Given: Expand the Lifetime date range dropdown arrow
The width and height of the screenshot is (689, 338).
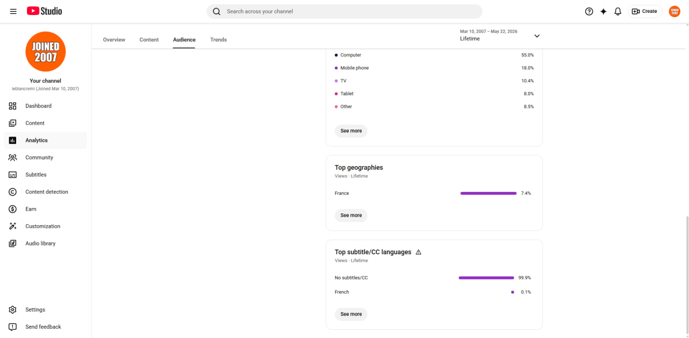Looking at the screenshot, I should pos(537,36).
